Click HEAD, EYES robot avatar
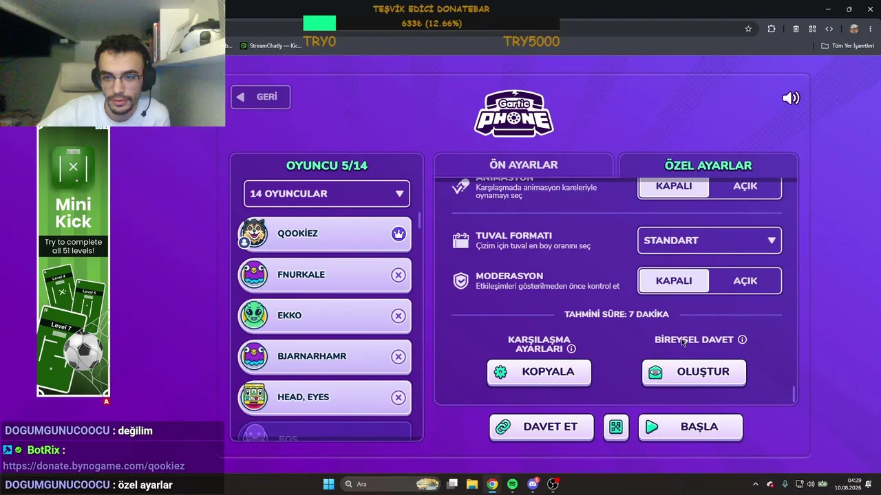The width and height of the screenshot is (881, 495). click(x=254, y=397)
